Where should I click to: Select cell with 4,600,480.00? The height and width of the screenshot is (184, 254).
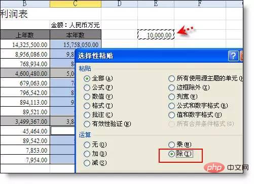(25, 73)
